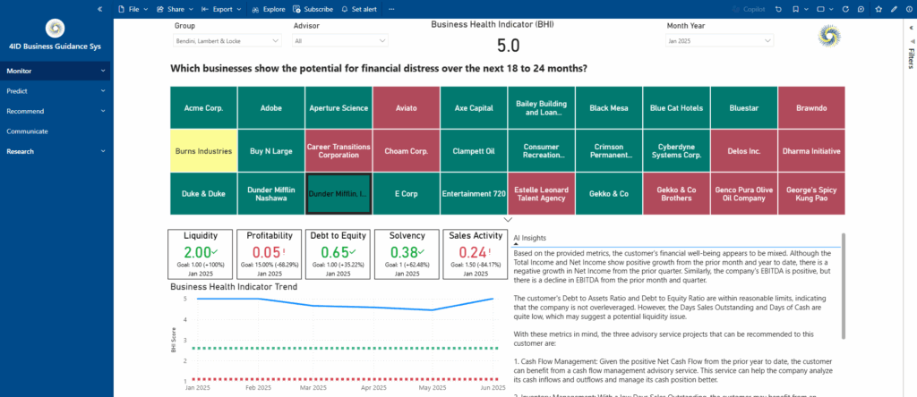Expand the Filters pane
The image size is (917, 397).
pyautogui.click(x=911, y=28)
